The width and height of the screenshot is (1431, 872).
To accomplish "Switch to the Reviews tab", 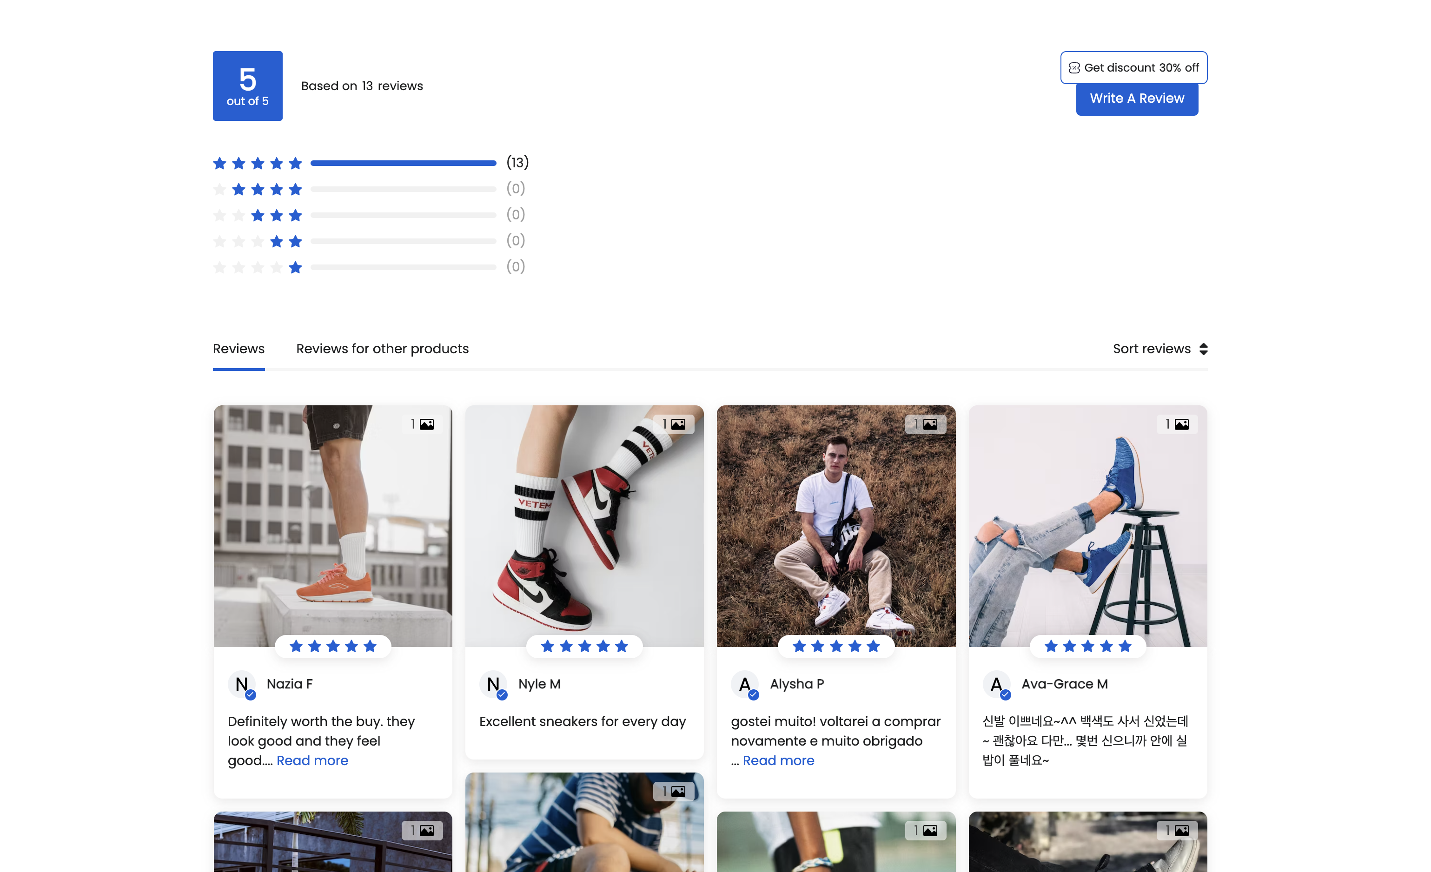I will (238, 349).
